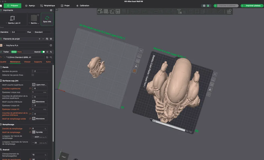Switch to the Résistance tab

click(x=15, y=62)
